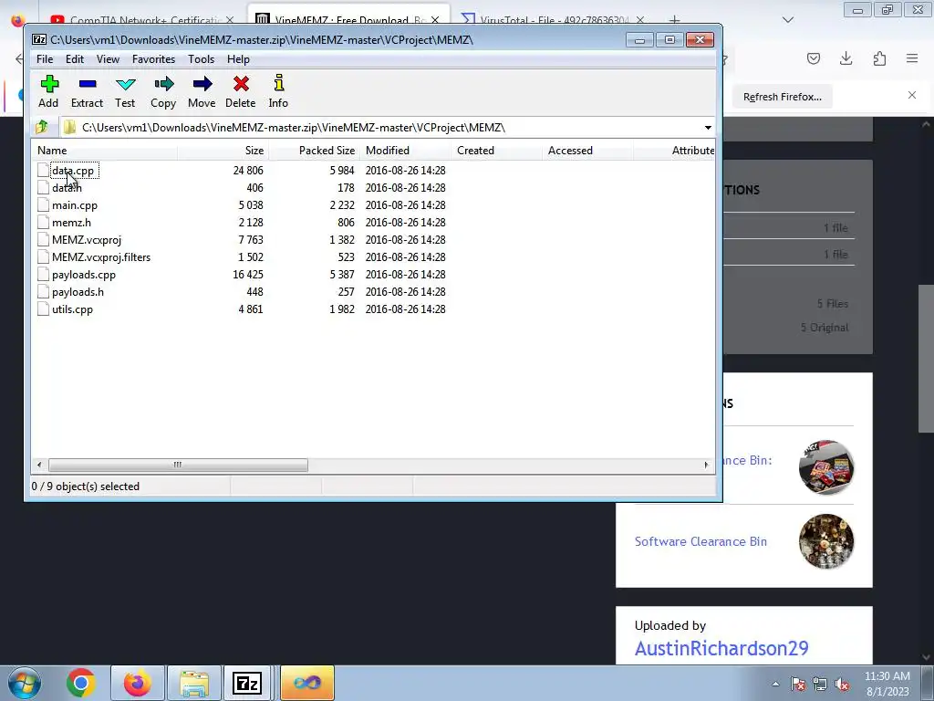Open Firefox Pocket save icon
Screen dimensions: 934x701
(813, 58)
